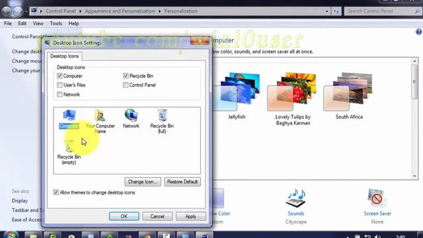
Task: Toggle Allow themes to change desktop icons
Action: click(x=56, y=192)
